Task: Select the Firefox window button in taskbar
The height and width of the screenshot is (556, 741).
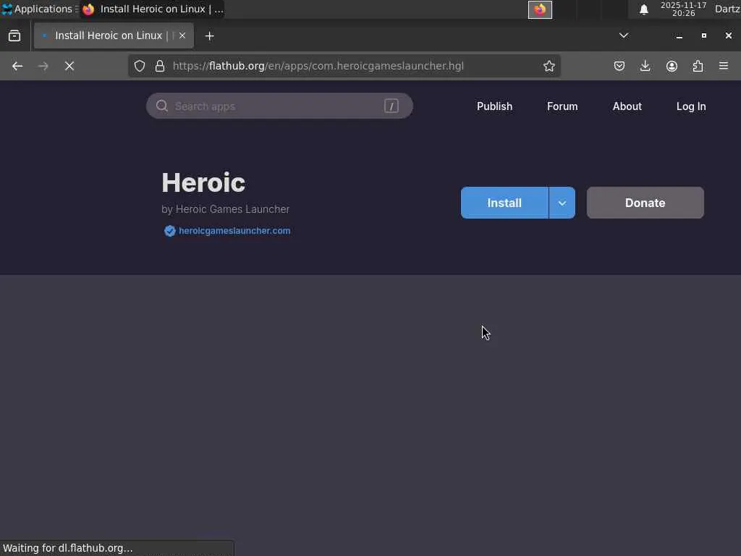Action: (152, 9)
